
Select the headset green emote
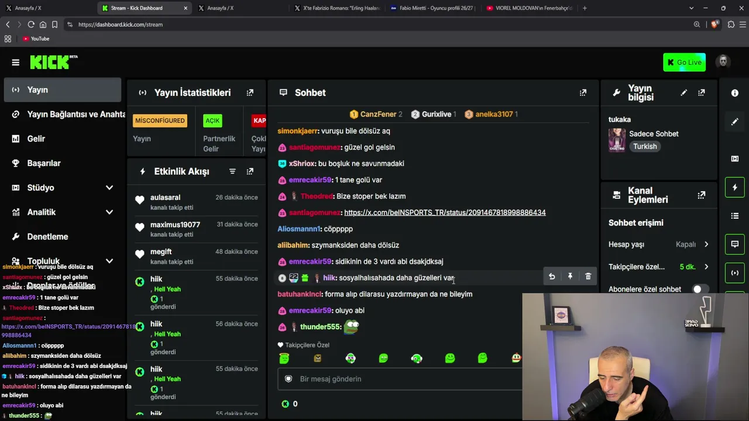(x=417, y=358)
